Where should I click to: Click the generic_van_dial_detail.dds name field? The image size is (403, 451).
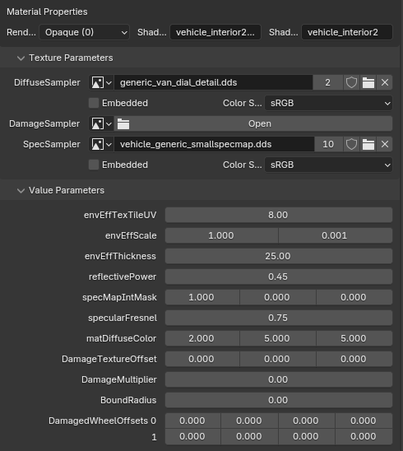[x=213, y=83]
